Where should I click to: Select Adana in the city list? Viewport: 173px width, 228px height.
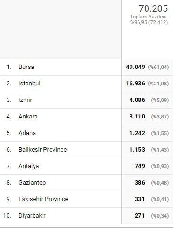click(x=27, y=133)
